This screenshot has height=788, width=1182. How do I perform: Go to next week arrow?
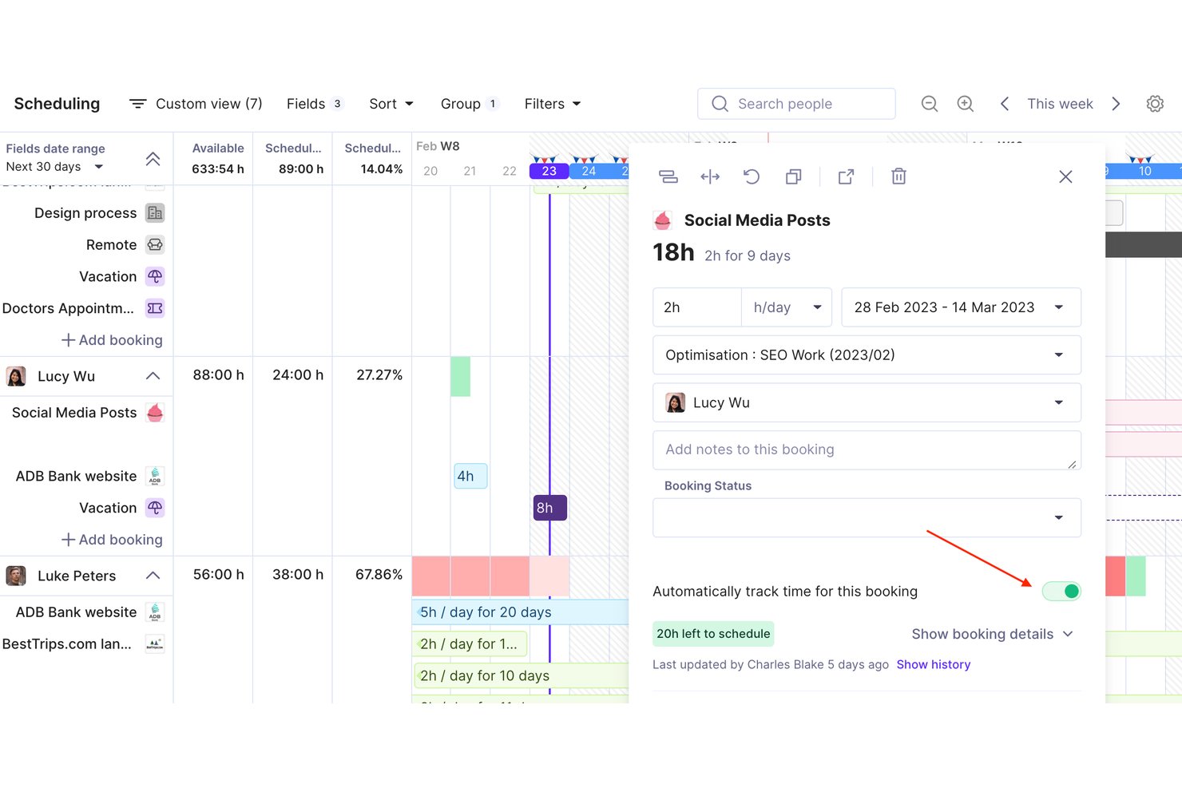tap(1116, 104)
